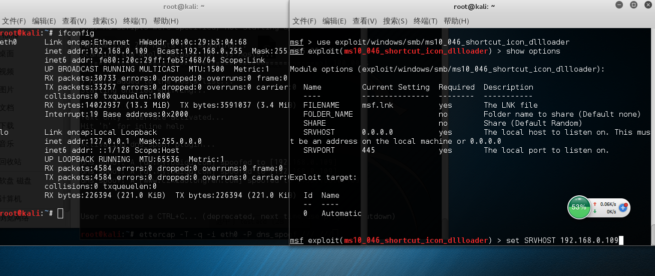Click the eth0 interface name
655x276 pixels.
click(9, 42)
